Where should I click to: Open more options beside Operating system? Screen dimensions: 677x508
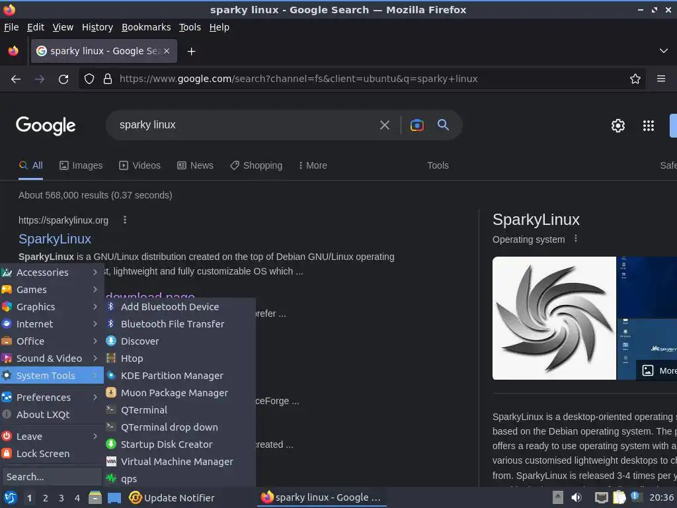click(x=576, y=238)
